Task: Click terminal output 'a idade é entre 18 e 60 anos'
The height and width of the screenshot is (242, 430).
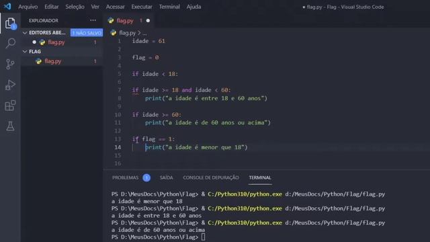Action: tap(157, 216)
